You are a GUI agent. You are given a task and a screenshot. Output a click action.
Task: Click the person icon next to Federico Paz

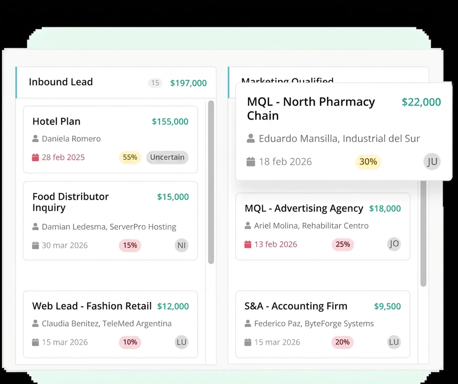click(x=248, y=323)
